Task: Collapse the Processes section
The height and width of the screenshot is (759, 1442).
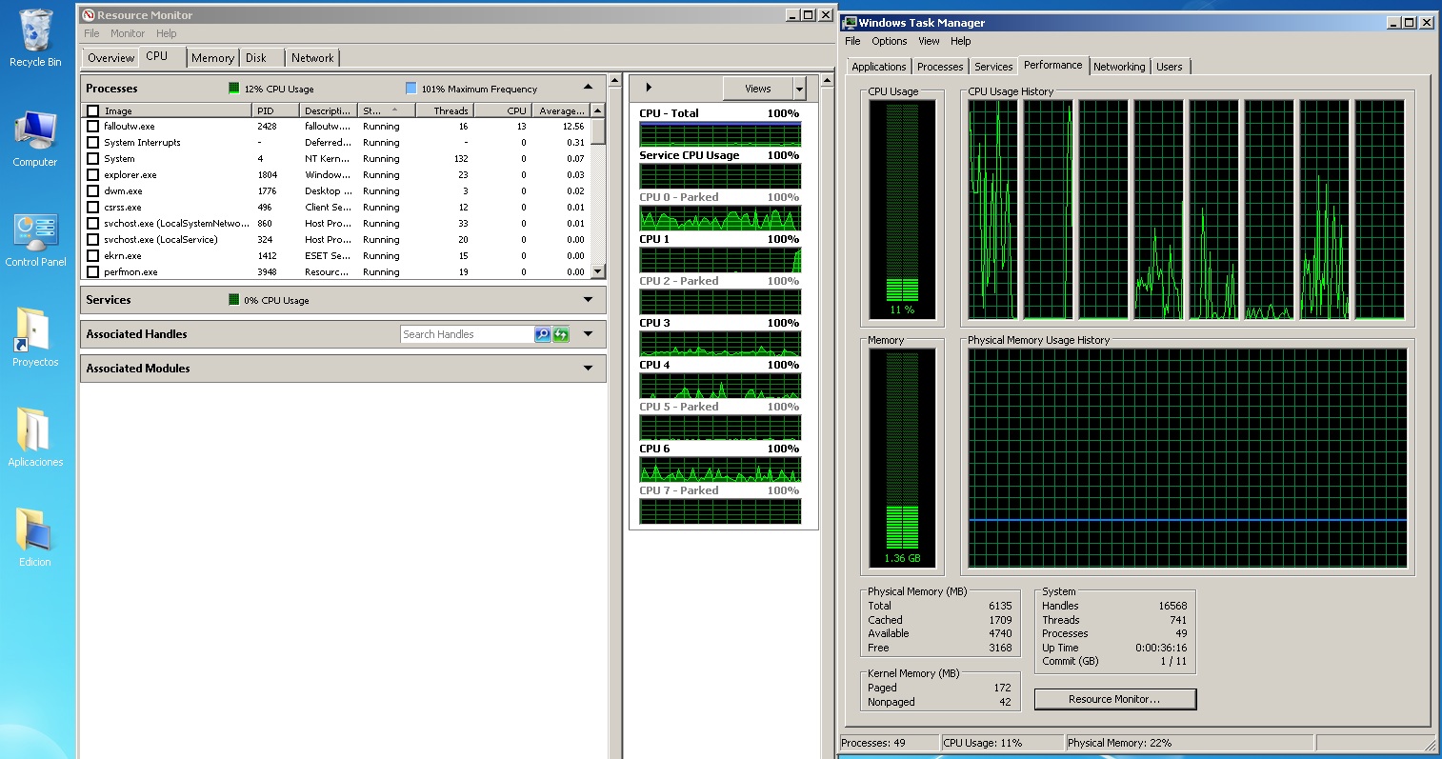Action: point(589,88)
